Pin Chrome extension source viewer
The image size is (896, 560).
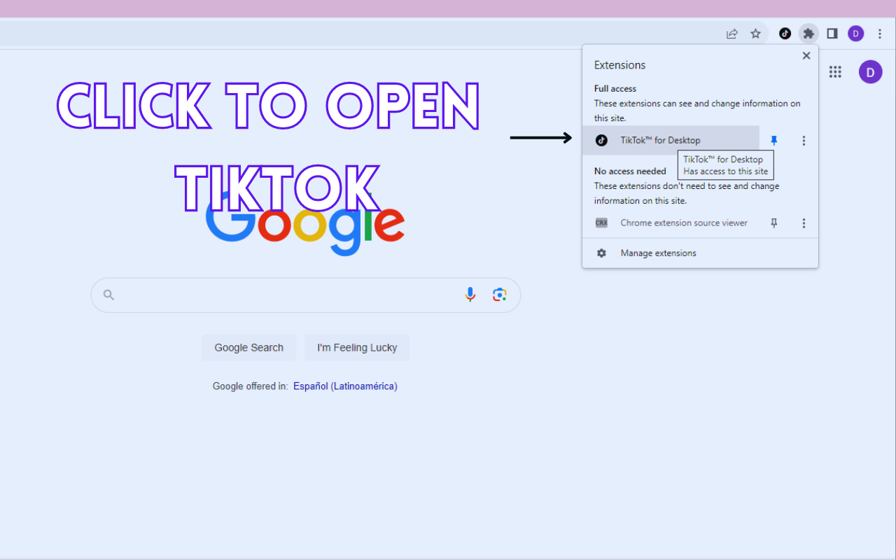(773, 223)
